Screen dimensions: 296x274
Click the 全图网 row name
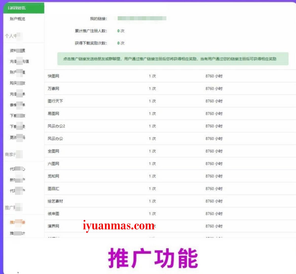54,151
